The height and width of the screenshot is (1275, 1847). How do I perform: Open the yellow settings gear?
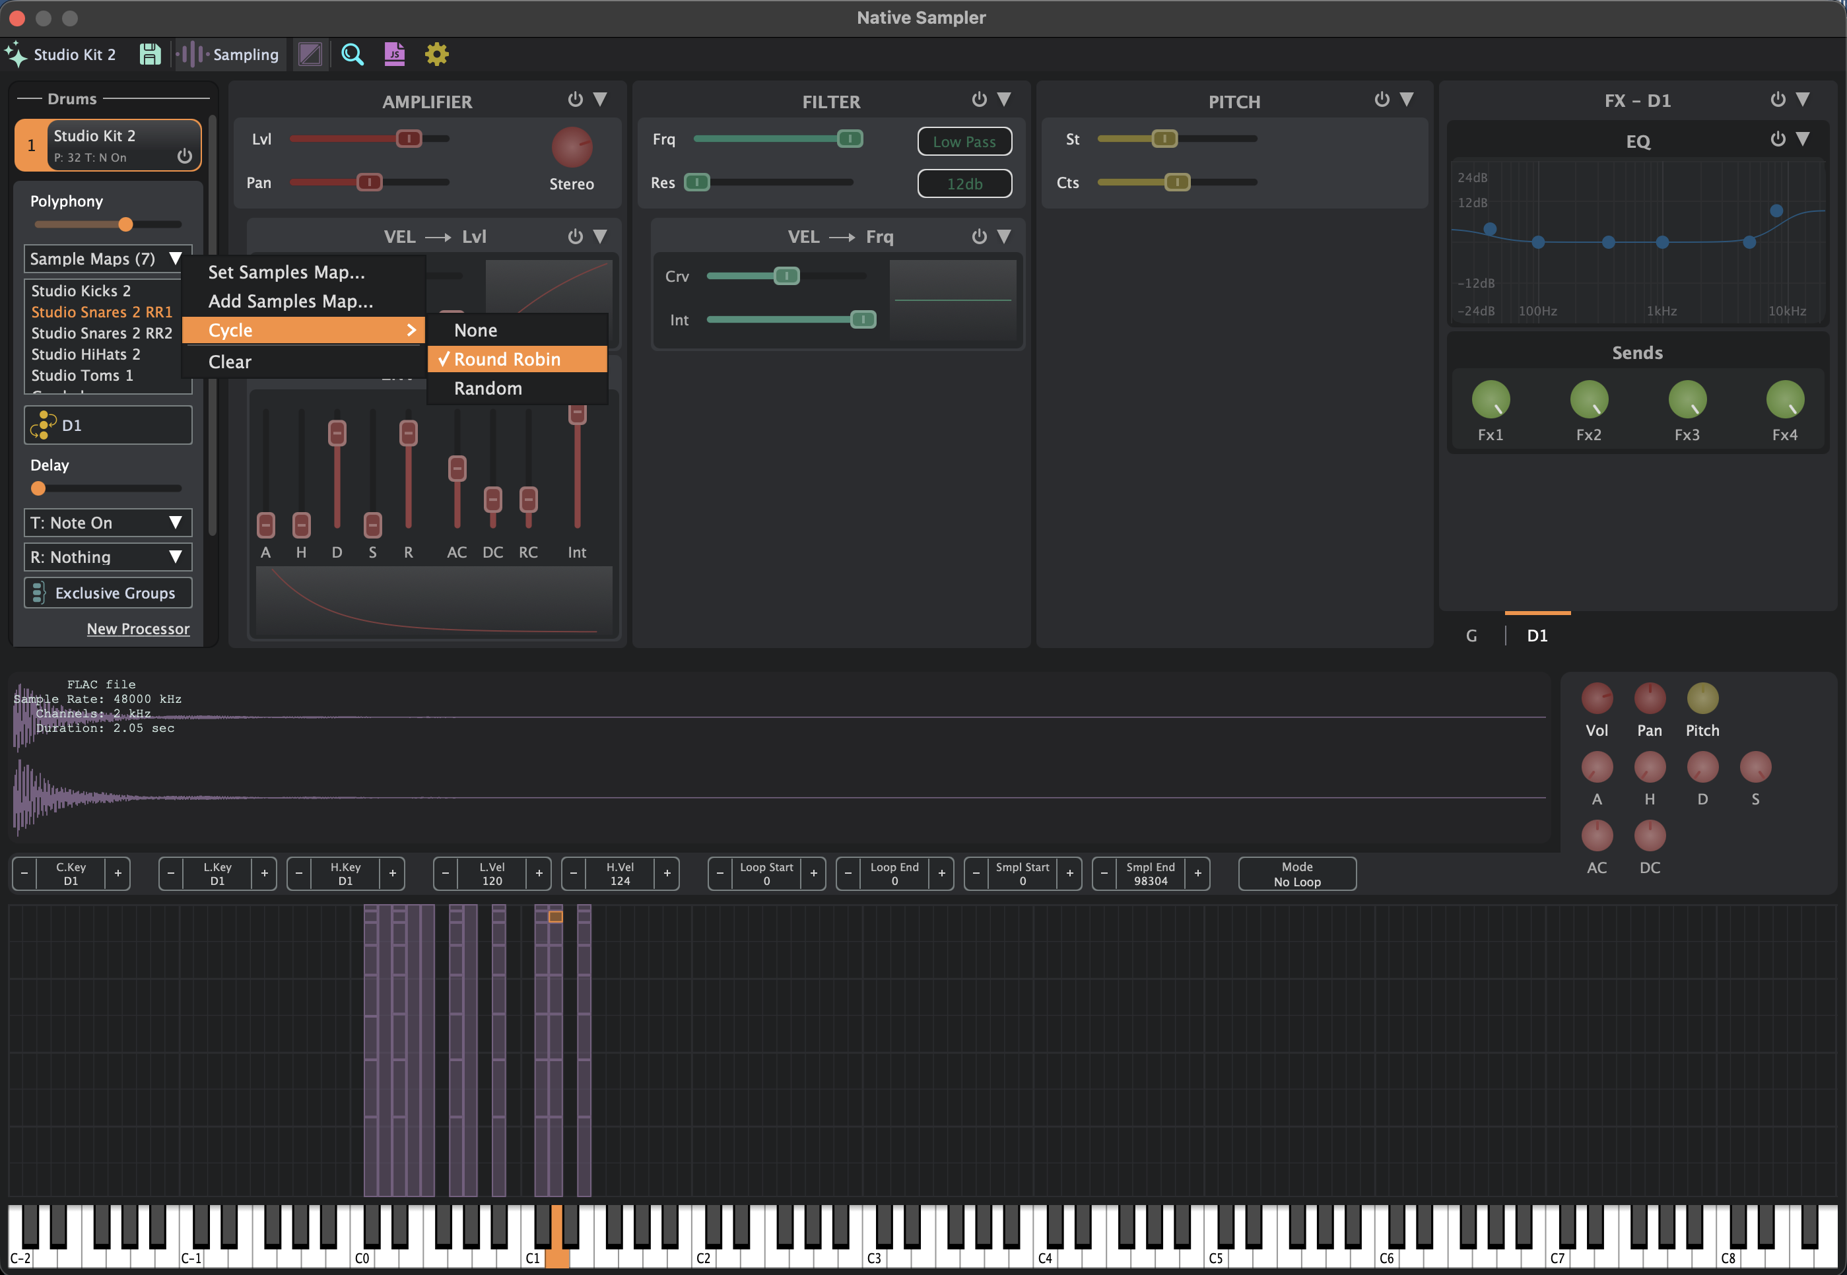tap(436, 54)
